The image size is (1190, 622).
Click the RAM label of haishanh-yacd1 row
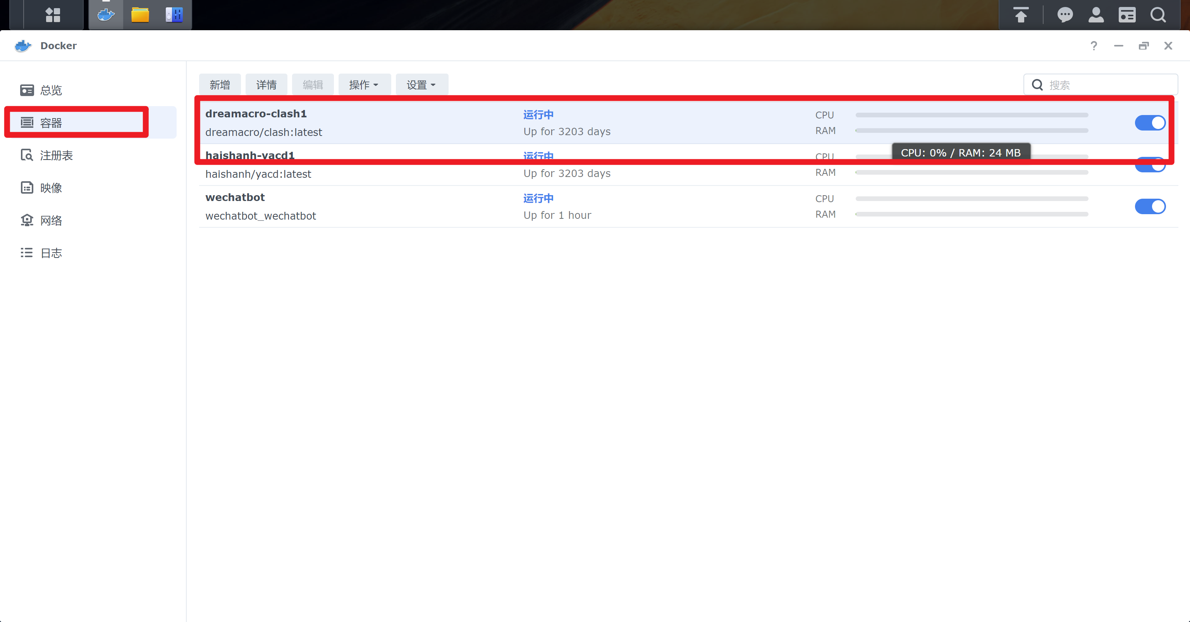(x=825, y=172)
